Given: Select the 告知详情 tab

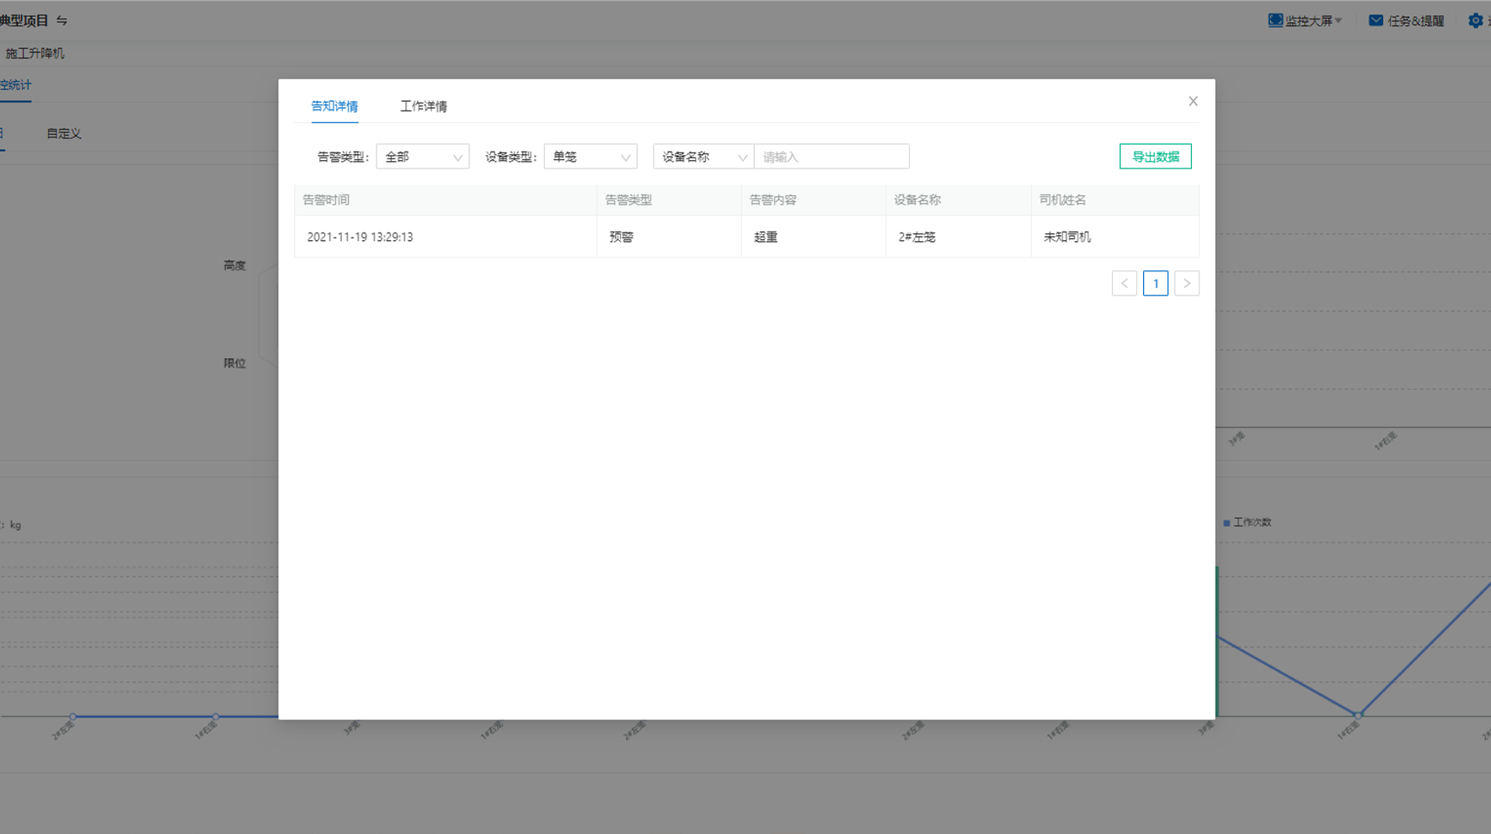Looking at the screenshot, I should [x=334, y=106].
